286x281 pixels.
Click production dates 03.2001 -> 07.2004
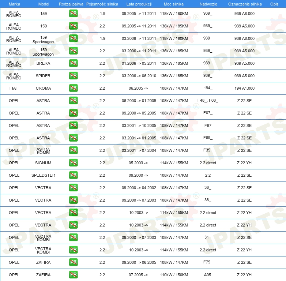(139, 150)
